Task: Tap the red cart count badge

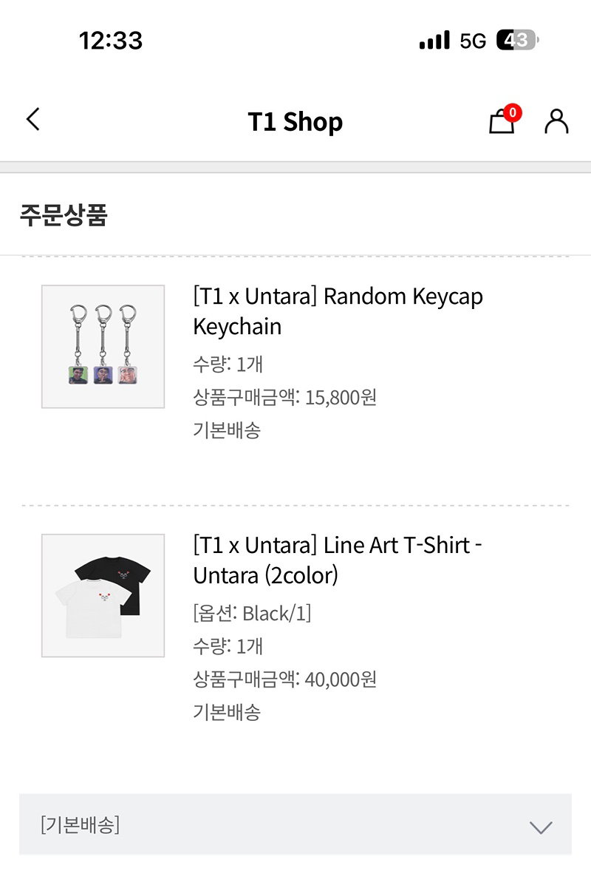Action: 513,113
